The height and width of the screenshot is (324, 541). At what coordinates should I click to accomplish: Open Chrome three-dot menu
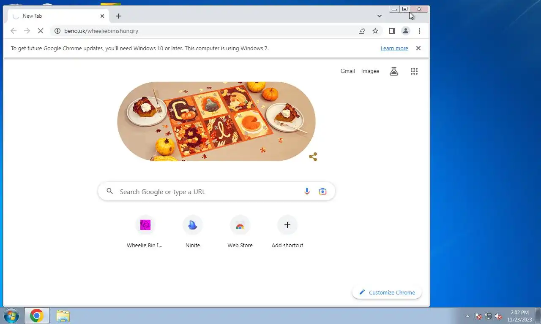pyautogui.click(x=419, y=31)
